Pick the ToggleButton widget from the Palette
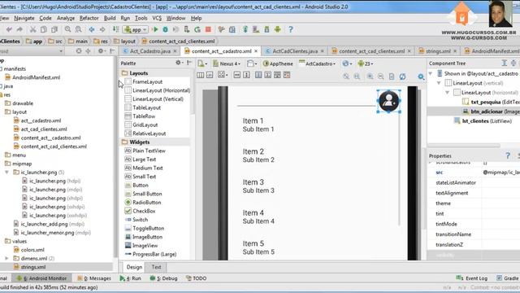Image resolution: width=520 pixels, height=293 pixels. [x=145, y=228]
